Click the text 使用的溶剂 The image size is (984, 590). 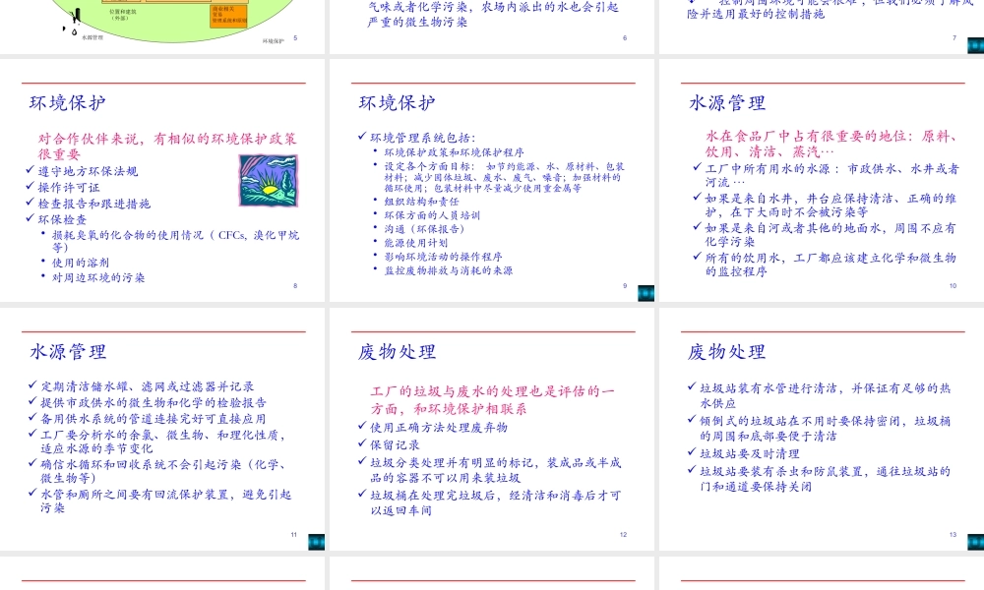[x=81, y=263]
